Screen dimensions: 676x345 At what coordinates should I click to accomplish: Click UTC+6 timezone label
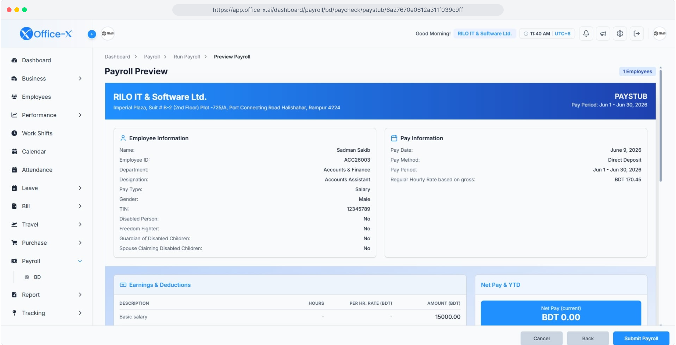coord(562,34)
